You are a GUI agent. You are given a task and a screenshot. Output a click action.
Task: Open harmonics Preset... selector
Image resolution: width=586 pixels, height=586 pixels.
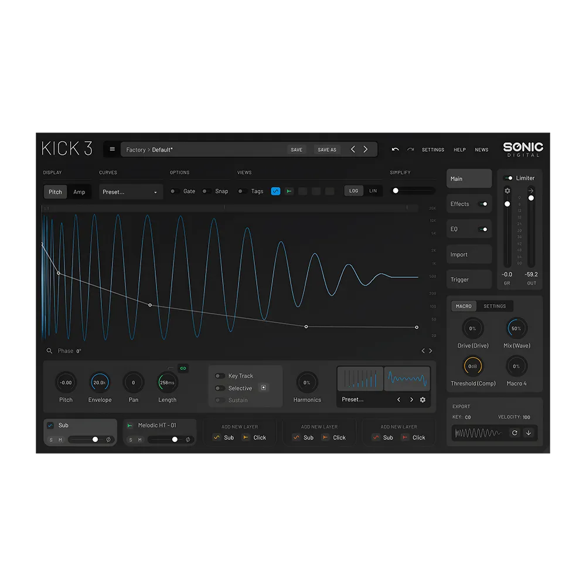tap(352, 399)
